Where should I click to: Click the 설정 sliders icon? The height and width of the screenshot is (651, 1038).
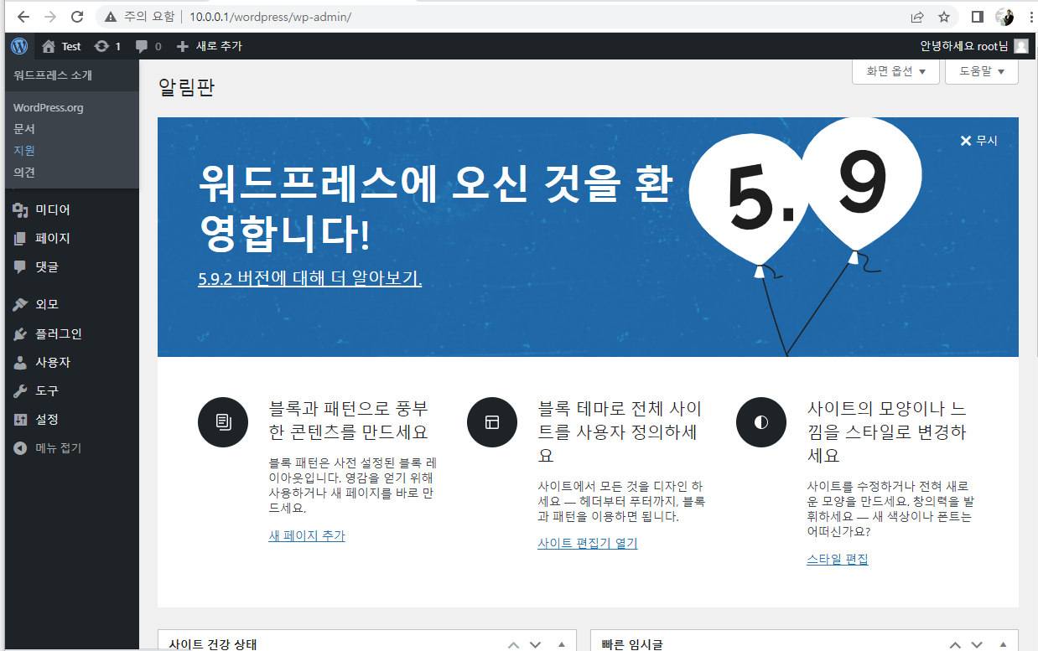tap(21, 419)
